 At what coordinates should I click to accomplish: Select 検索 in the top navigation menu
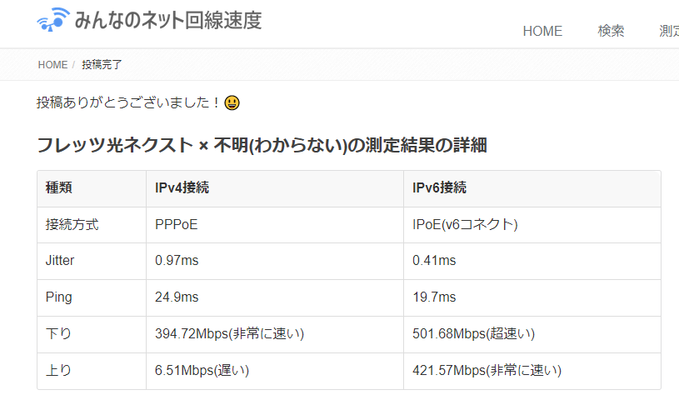click(x=611, y=31)
